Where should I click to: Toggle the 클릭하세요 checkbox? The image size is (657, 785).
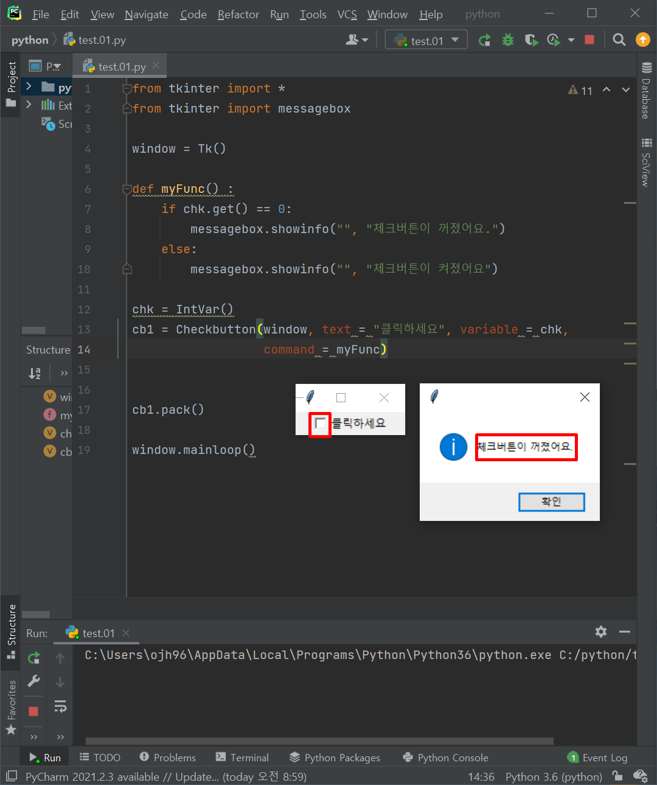click(320, 423)
